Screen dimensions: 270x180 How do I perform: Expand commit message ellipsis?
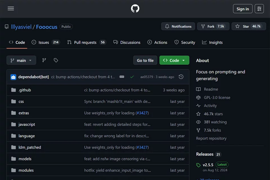tap(122, 77)
